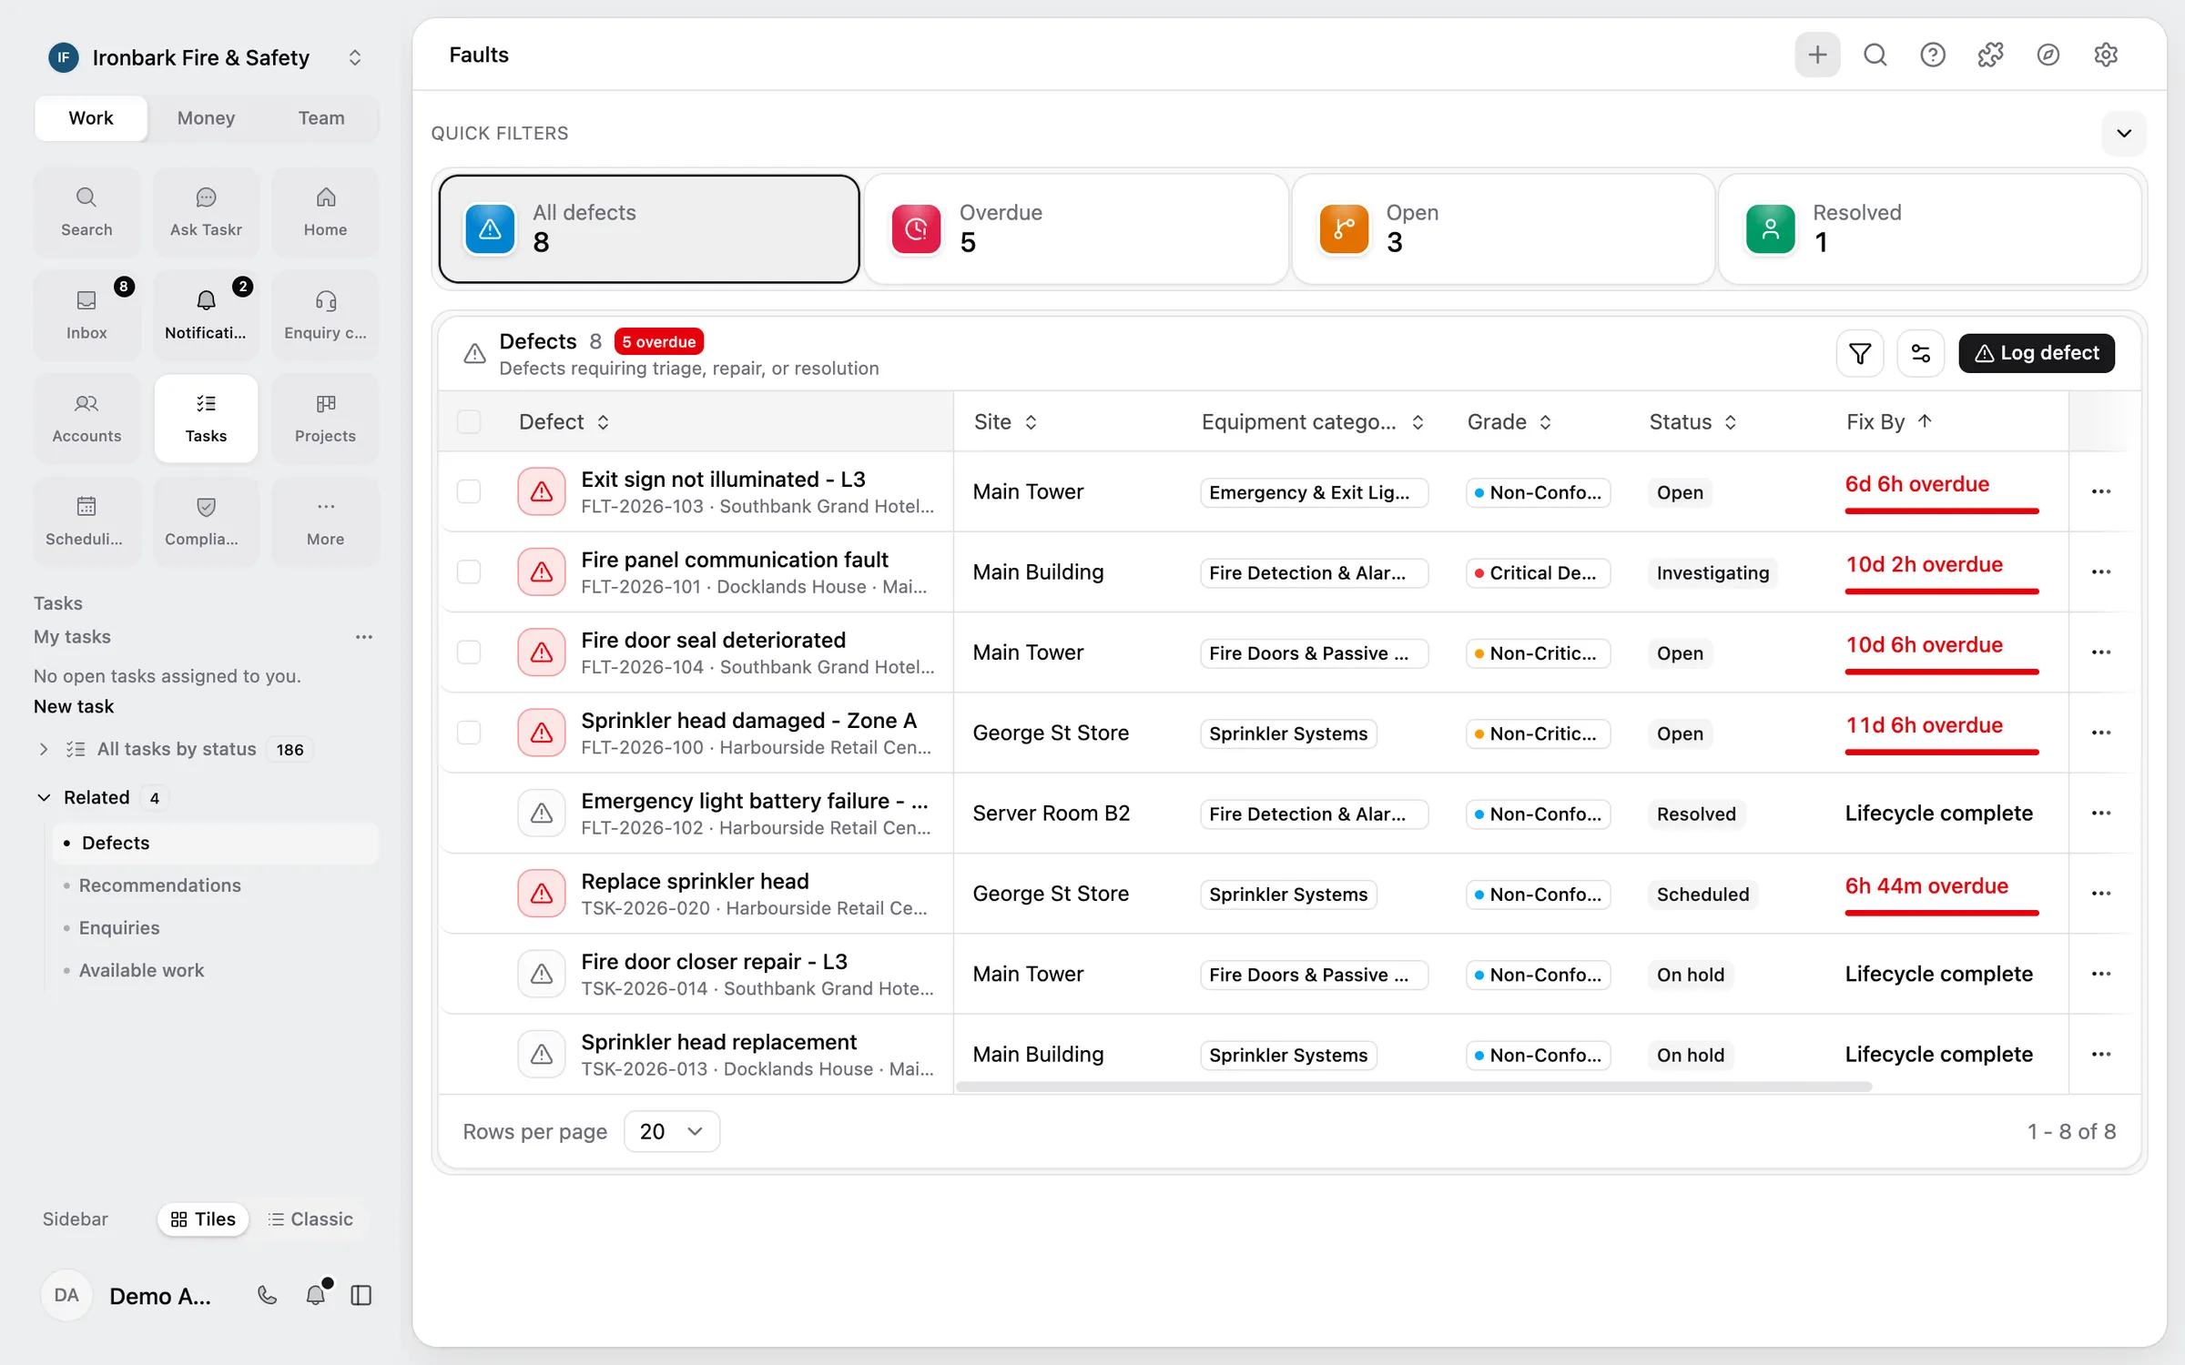Select the Overdue quick filter card
This screenshot has width=2185, height=1365.
click(x=1075, y=228)
